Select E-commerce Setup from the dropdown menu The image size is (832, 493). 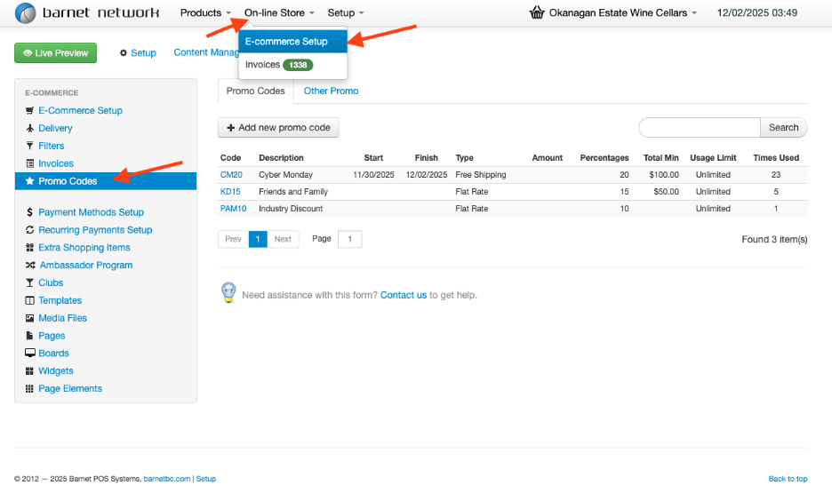(x=293, y=42)
